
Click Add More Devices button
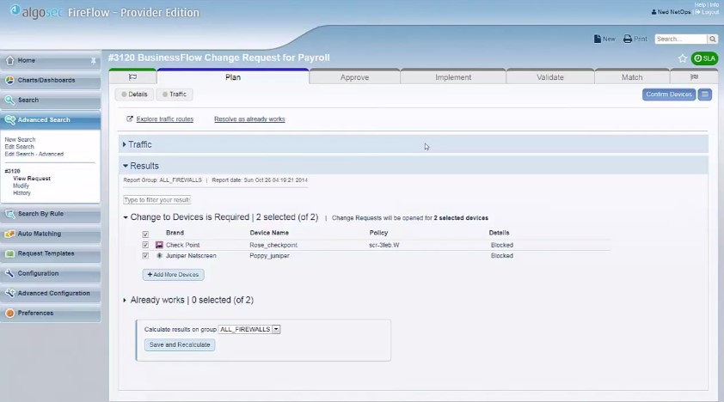click(x=173, y=274)
